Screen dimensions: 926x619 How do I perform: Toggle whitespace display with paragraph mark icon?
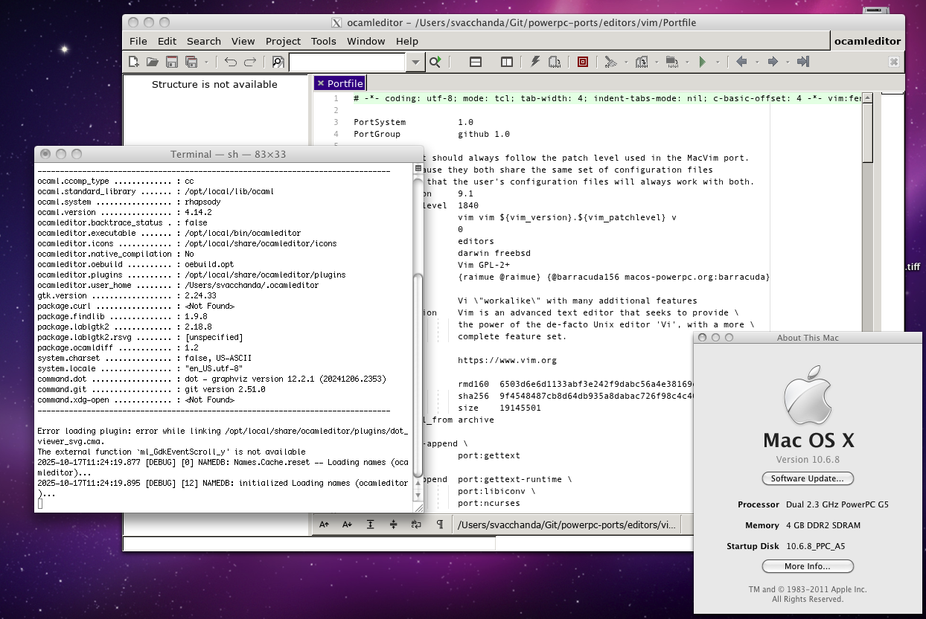[x=440, y=525]
